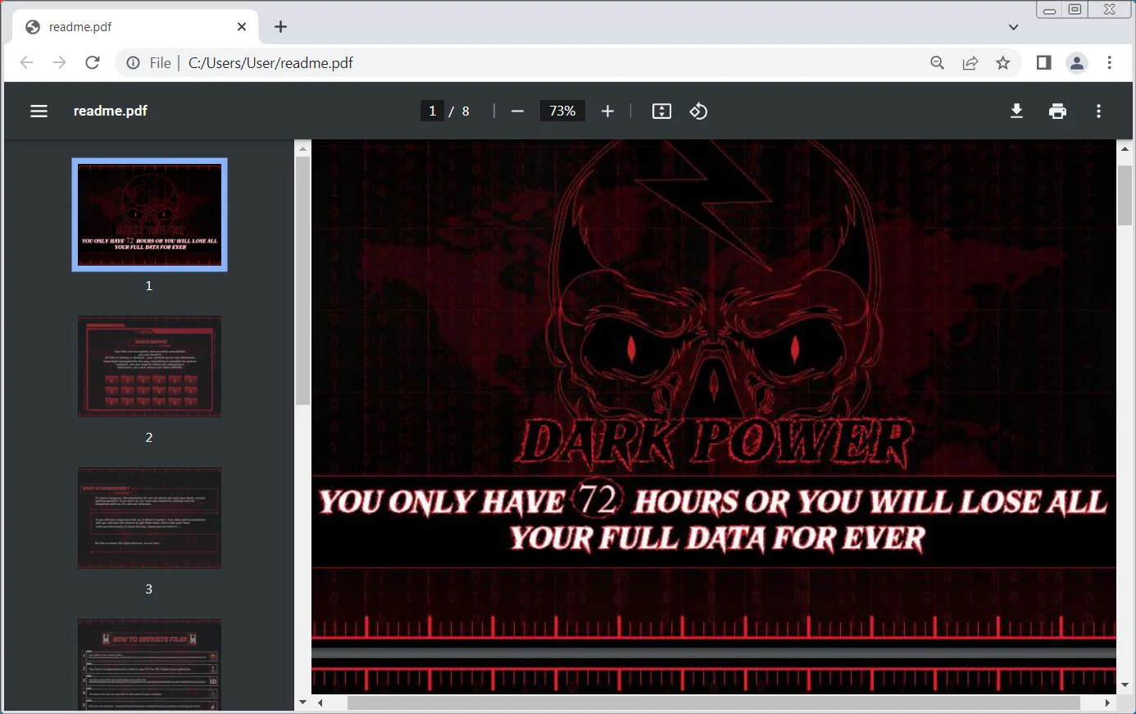Screen dimensions: 1136x714
Task: Zoom in with the plus button
Action: tap(607, 111)
